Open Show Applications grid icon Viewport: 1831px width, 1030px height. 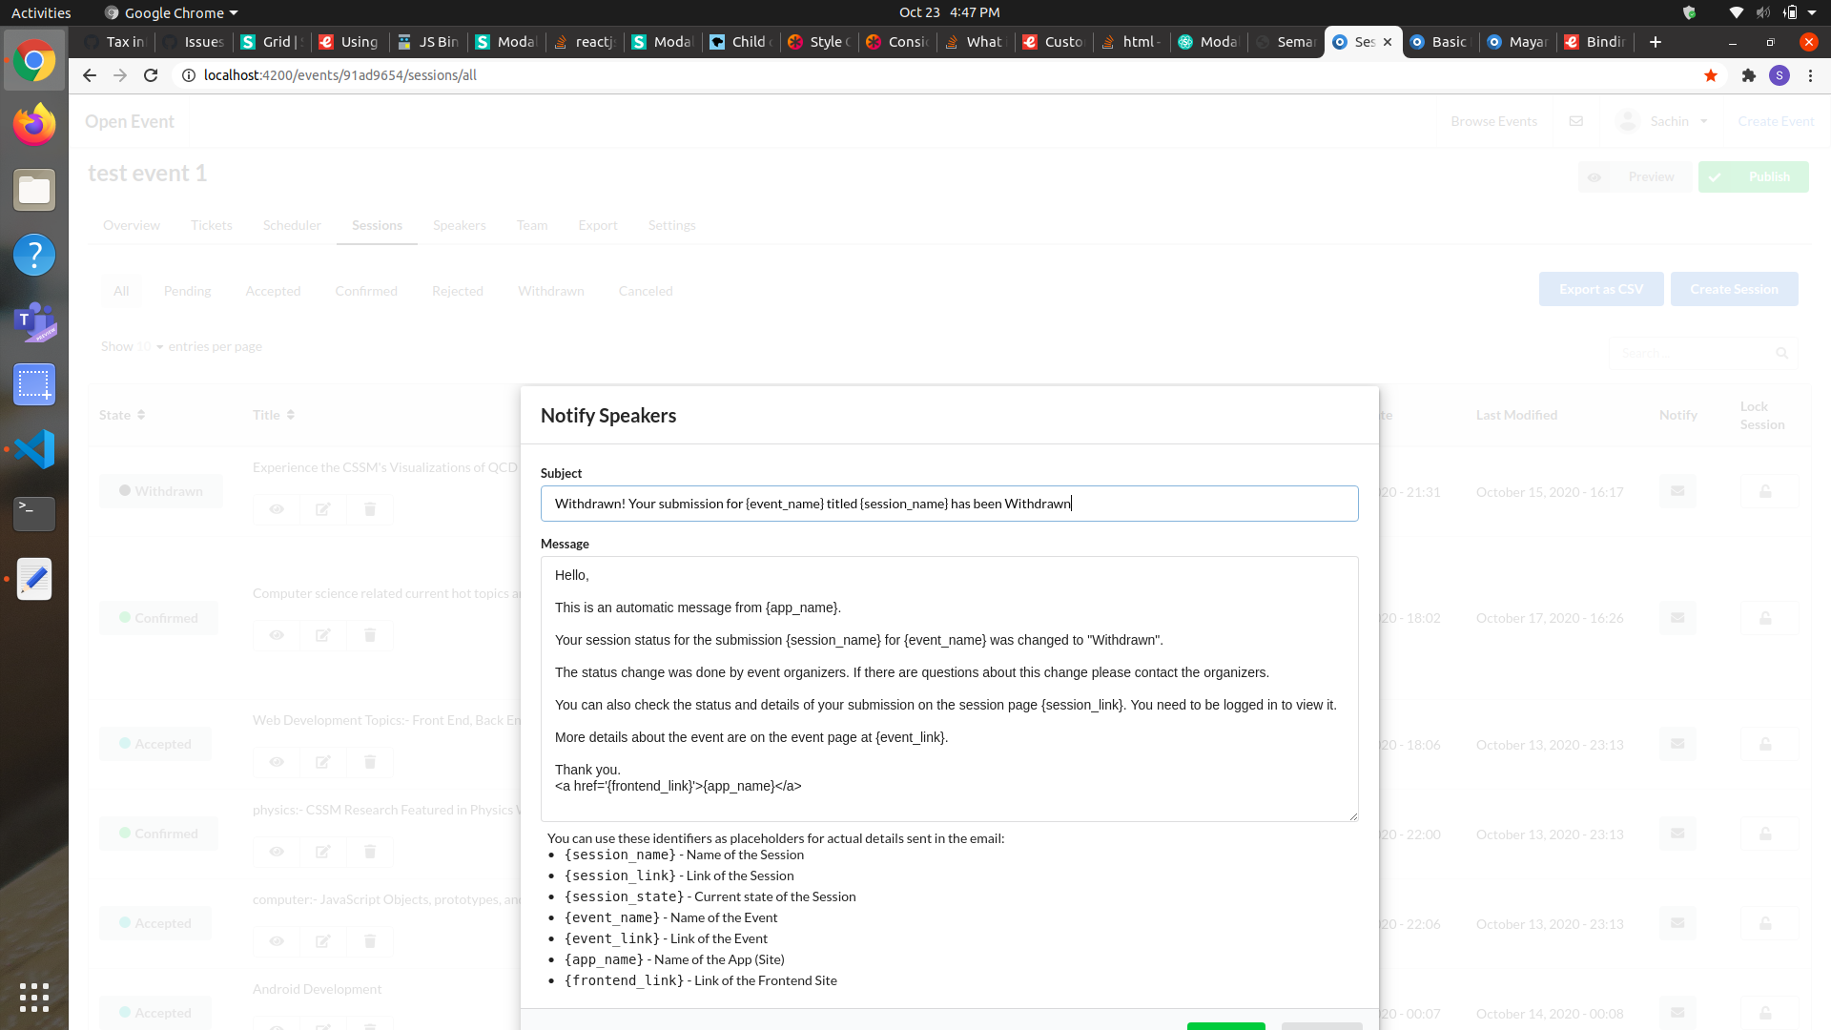point(34,997)
